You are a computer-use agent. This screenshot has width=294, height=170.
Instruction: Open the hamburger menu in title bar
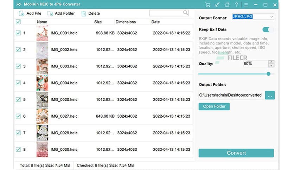(246, 5)
